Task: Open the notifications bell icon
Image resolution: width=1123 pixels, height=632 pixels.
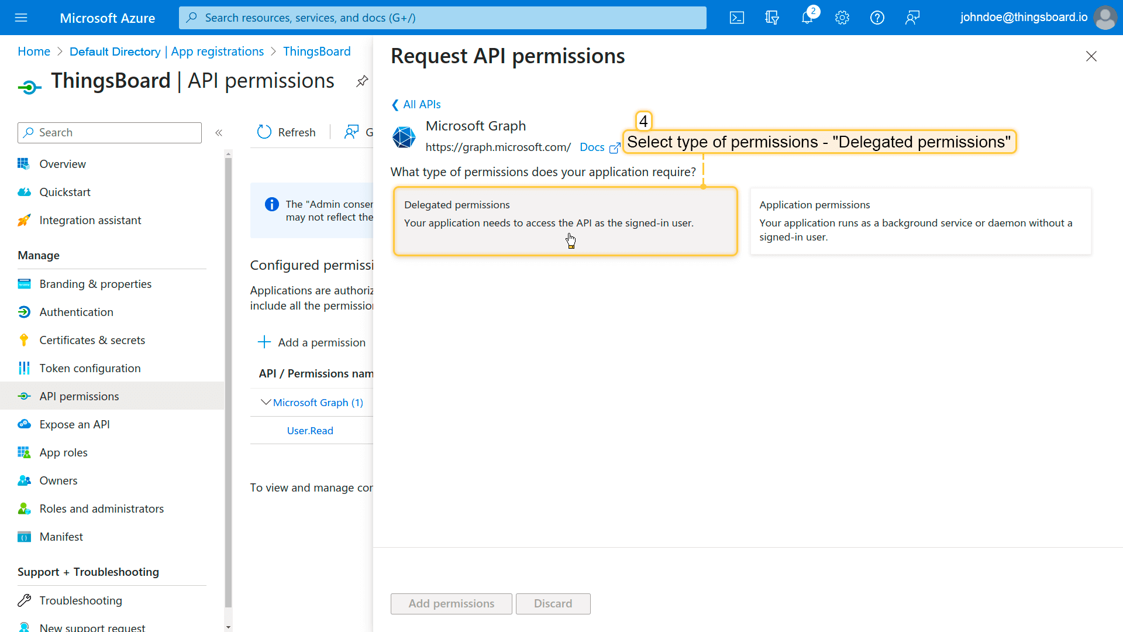Action: tap(807, 18)
